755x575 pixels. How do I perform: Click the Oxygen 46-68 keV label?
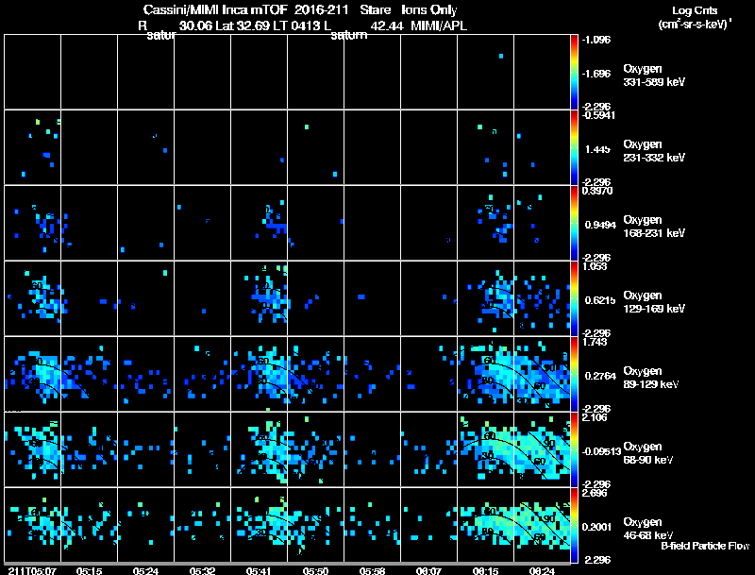(x=648, y=529)
